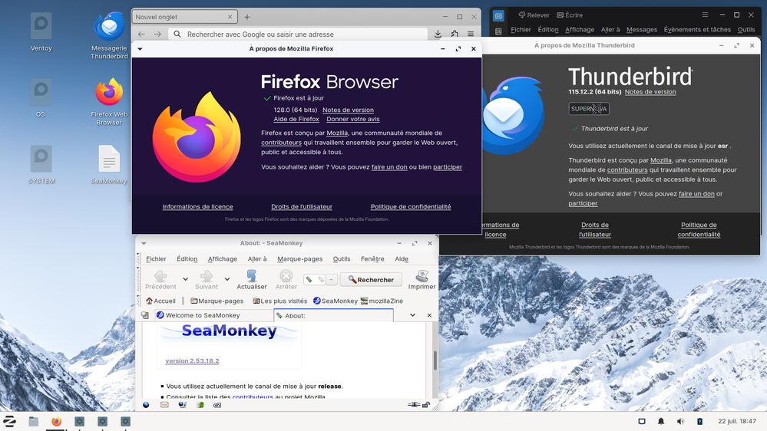
Task: Switch to the Welcome to SeaMonkey tab
Action: tap(203, 315)
